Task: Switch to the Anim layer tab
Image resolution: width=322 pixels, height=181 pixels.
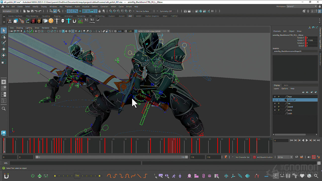Action: point(286,85)
